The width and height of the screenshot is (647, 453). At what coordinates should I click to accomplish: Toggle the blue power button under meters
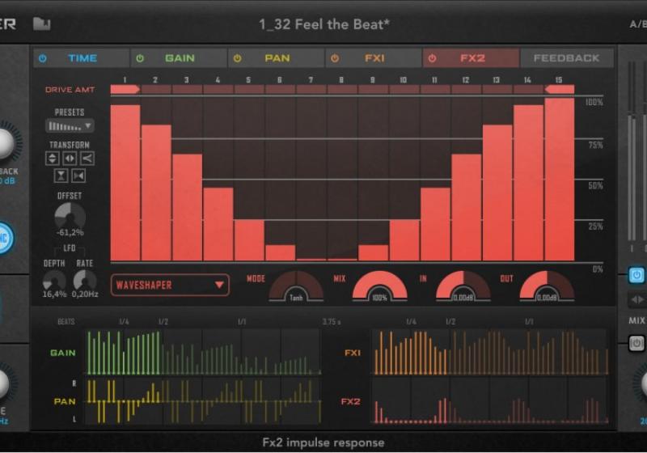click(x=636, y=275)
